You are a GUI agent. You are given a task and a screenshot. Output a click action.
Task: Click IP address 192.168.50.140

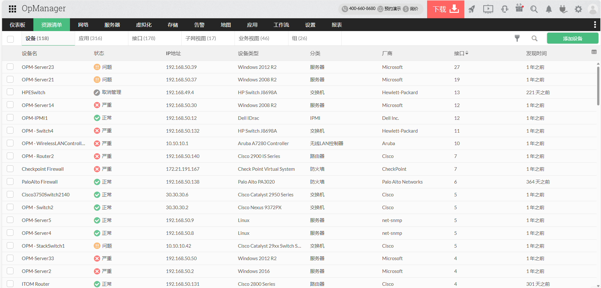183,156
